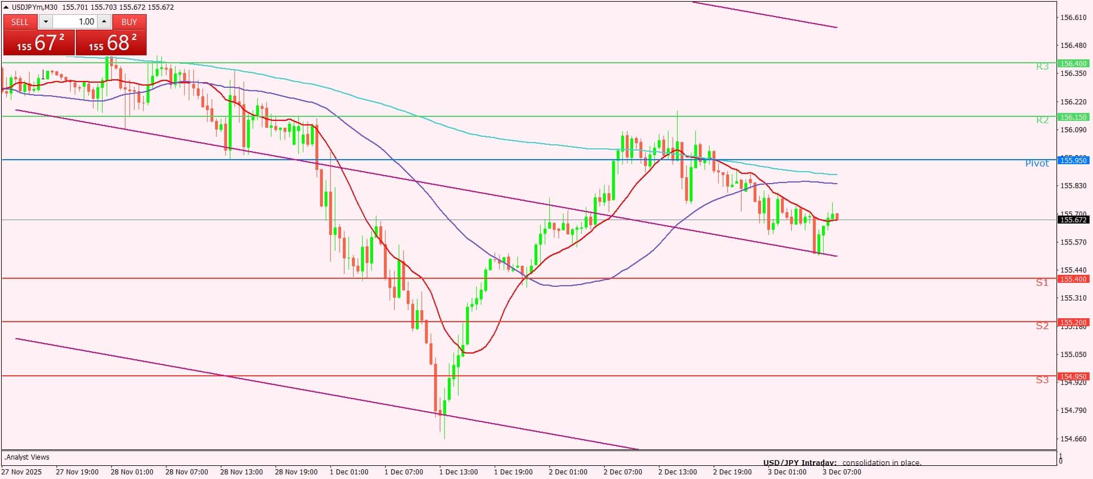Click 155.570 on the price scale
Image resolution: width=1093 pixels, height=479 pixels.
tap(1073, 242)
